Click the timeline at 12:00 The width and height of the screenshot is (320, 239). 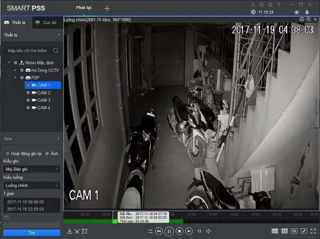(x=191, y=214)
